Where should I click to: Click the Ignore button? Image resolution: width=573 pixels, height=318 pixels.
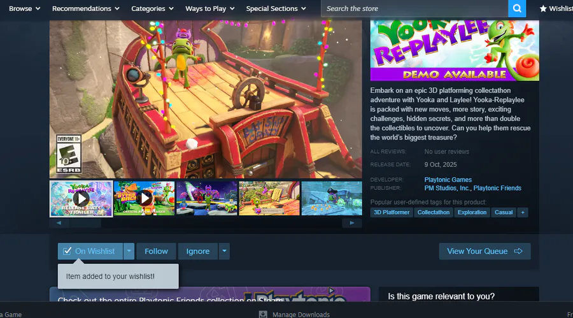click(198, 251)
